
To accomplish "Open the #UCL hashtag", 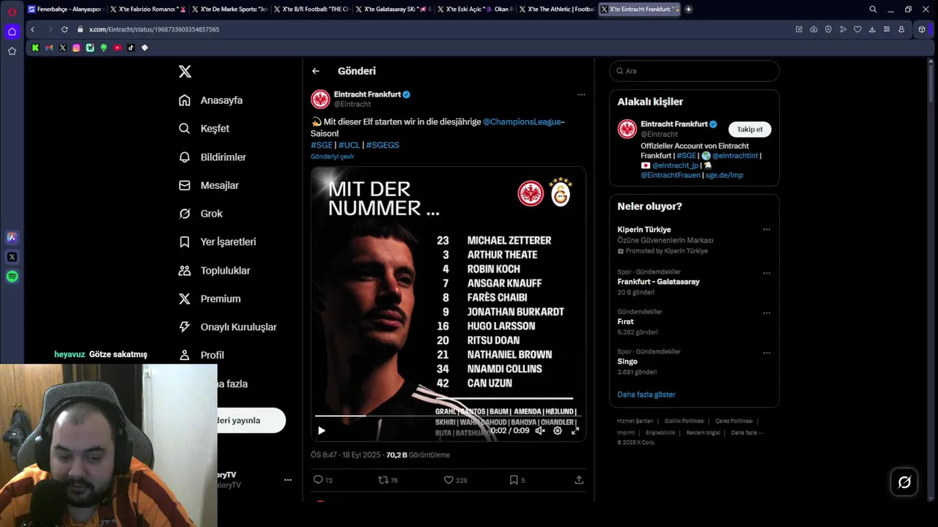I will tap(350, 145).
